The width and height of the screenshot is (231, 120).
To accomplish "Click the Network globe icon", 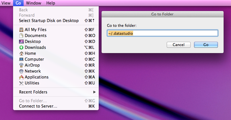I will click(x=21, y=71).
